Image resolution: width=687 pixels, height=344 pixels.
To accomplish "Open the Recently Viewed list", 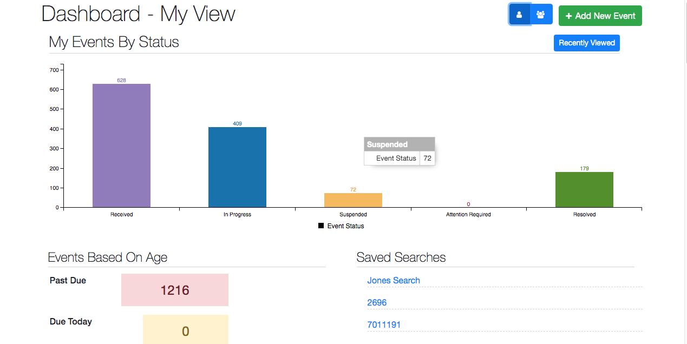I will pyautogui.click(x=586, y=43).
